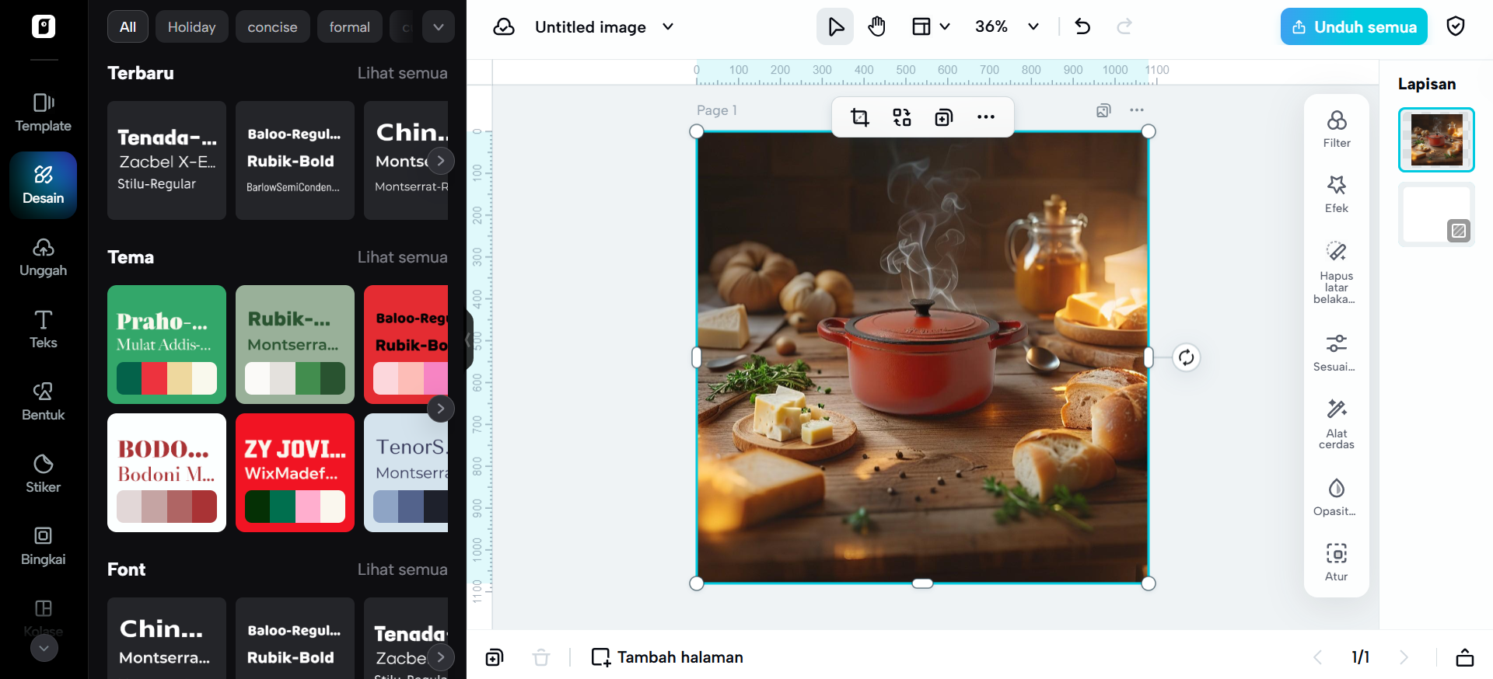The image size is (1493, 679).
Task: Use Hapus latar belakang tool
Action: point(1337,272)
